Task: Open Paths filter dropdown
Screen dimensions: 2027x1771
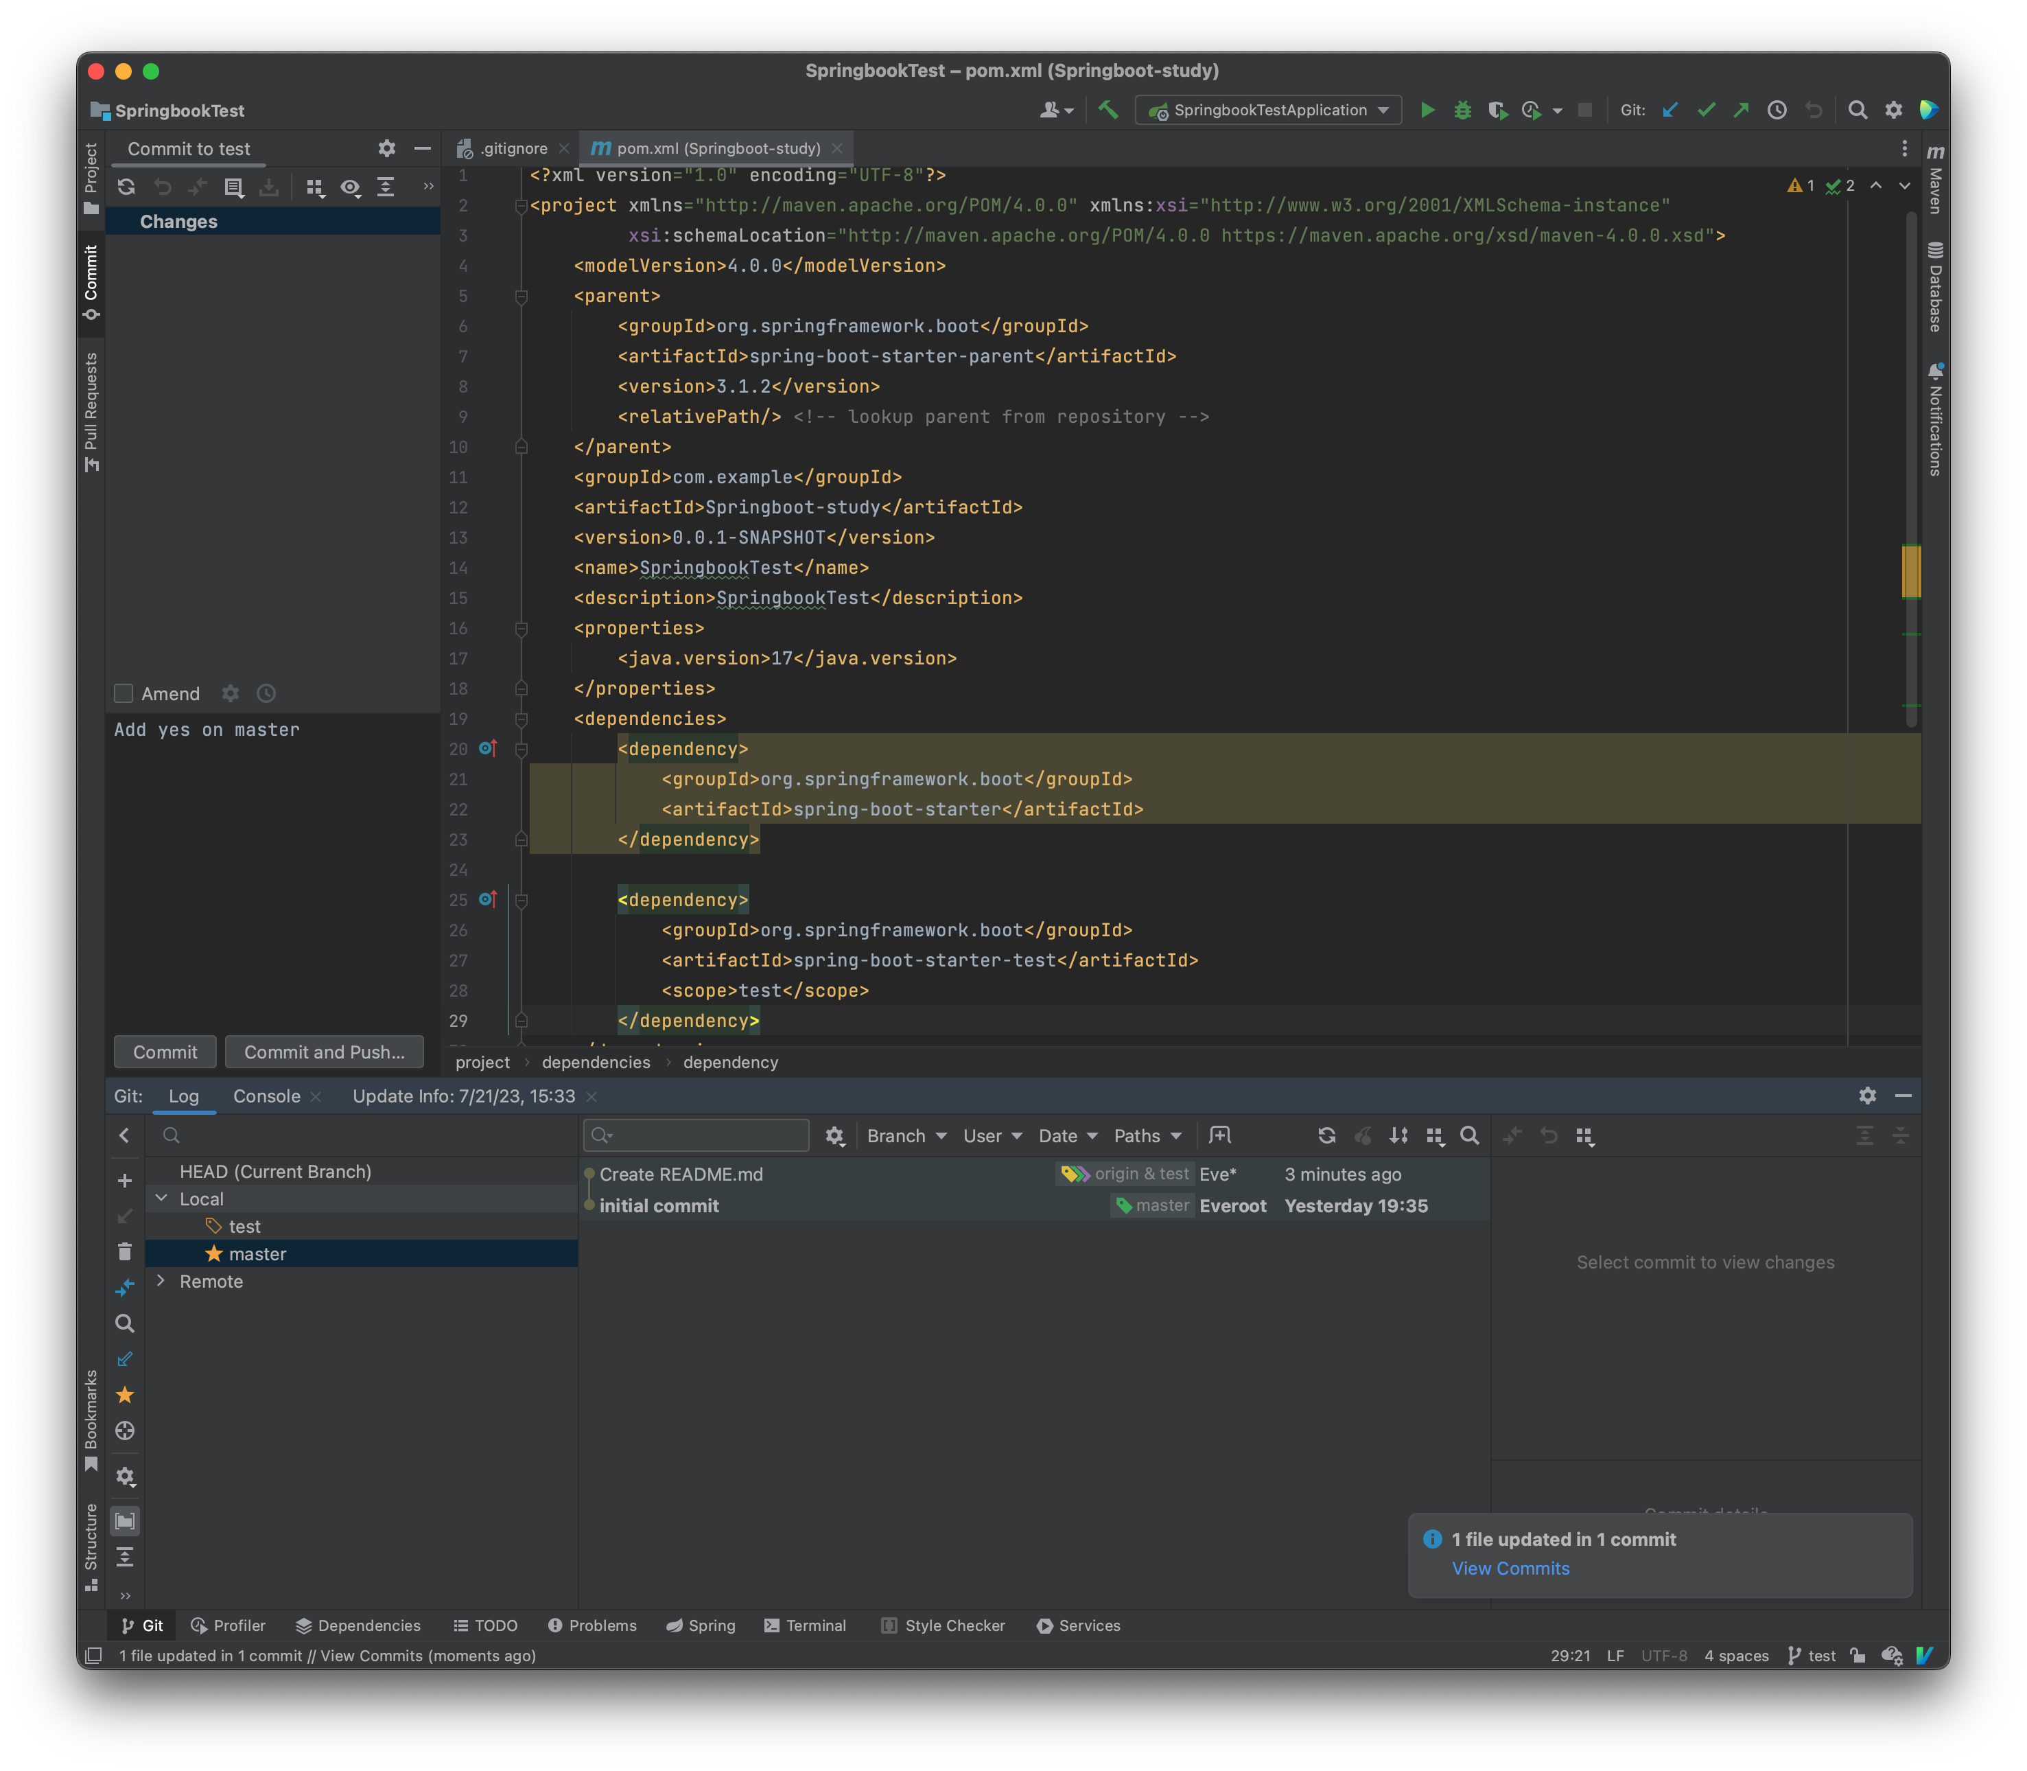Action: tap(1148, 1135)
